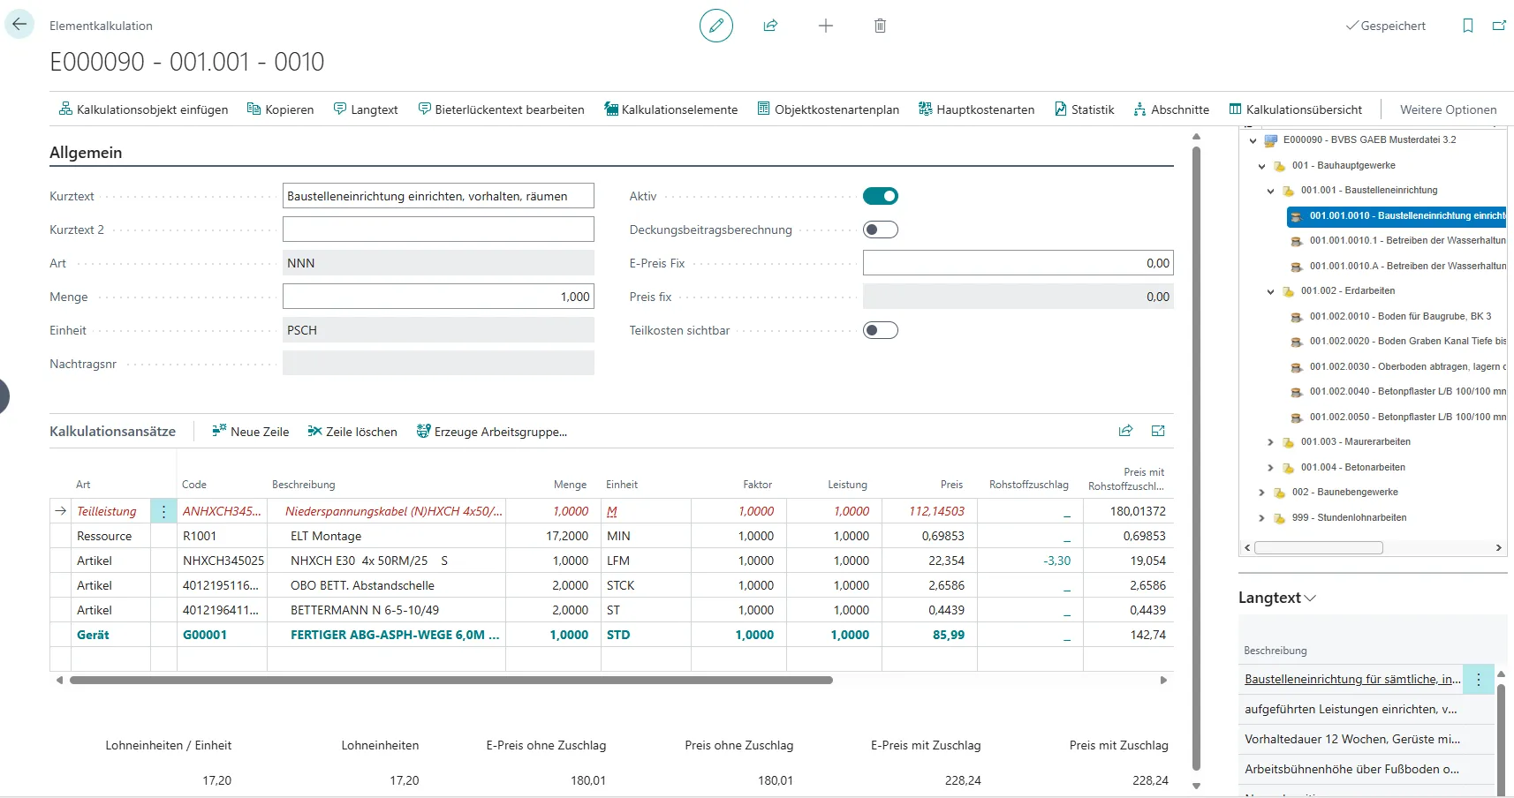Click Neue Zeile to add row
1514x798 pixels.
pyautogui.click(x=251, y=432)
